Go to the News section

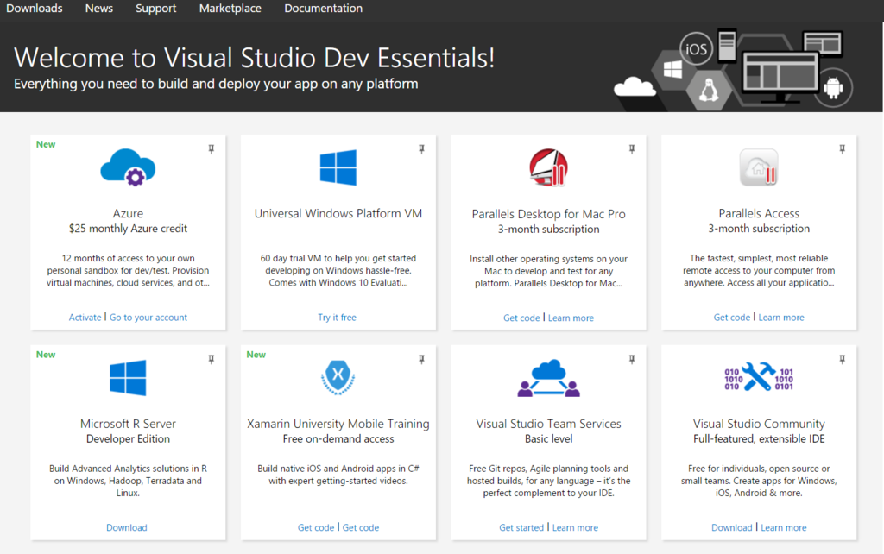[98, 9]
